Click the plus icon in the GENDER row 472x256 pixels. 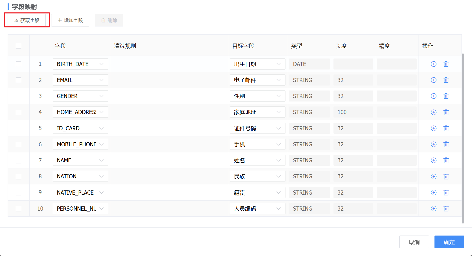(433, 96)
